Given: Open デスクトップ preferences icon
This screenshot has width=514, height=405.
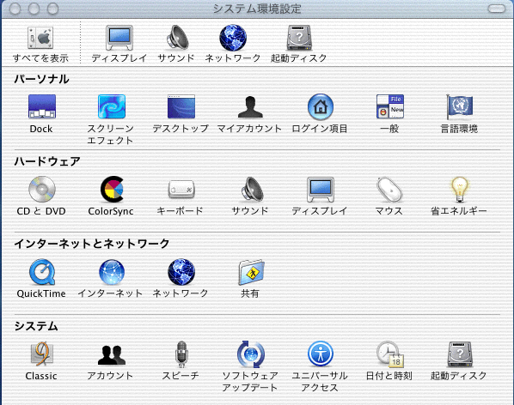Looking at the screenshot, I should (181, 106).
